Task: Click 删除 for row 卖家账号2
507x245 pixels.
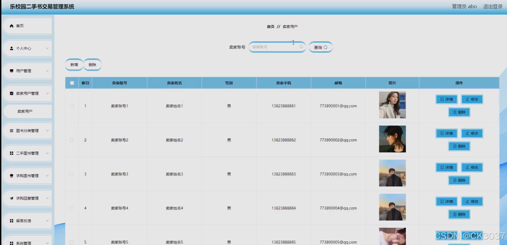Action: 459,146
